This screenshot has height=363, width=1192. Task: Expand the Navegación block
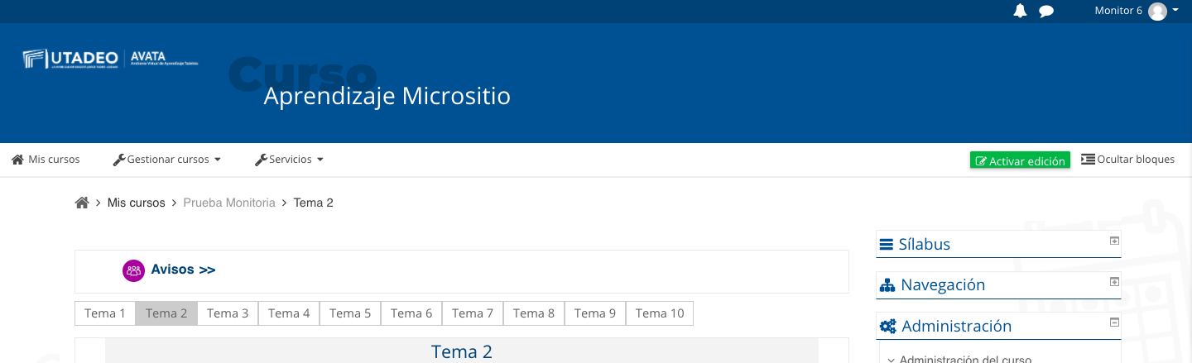click(x=1114, y=281)
